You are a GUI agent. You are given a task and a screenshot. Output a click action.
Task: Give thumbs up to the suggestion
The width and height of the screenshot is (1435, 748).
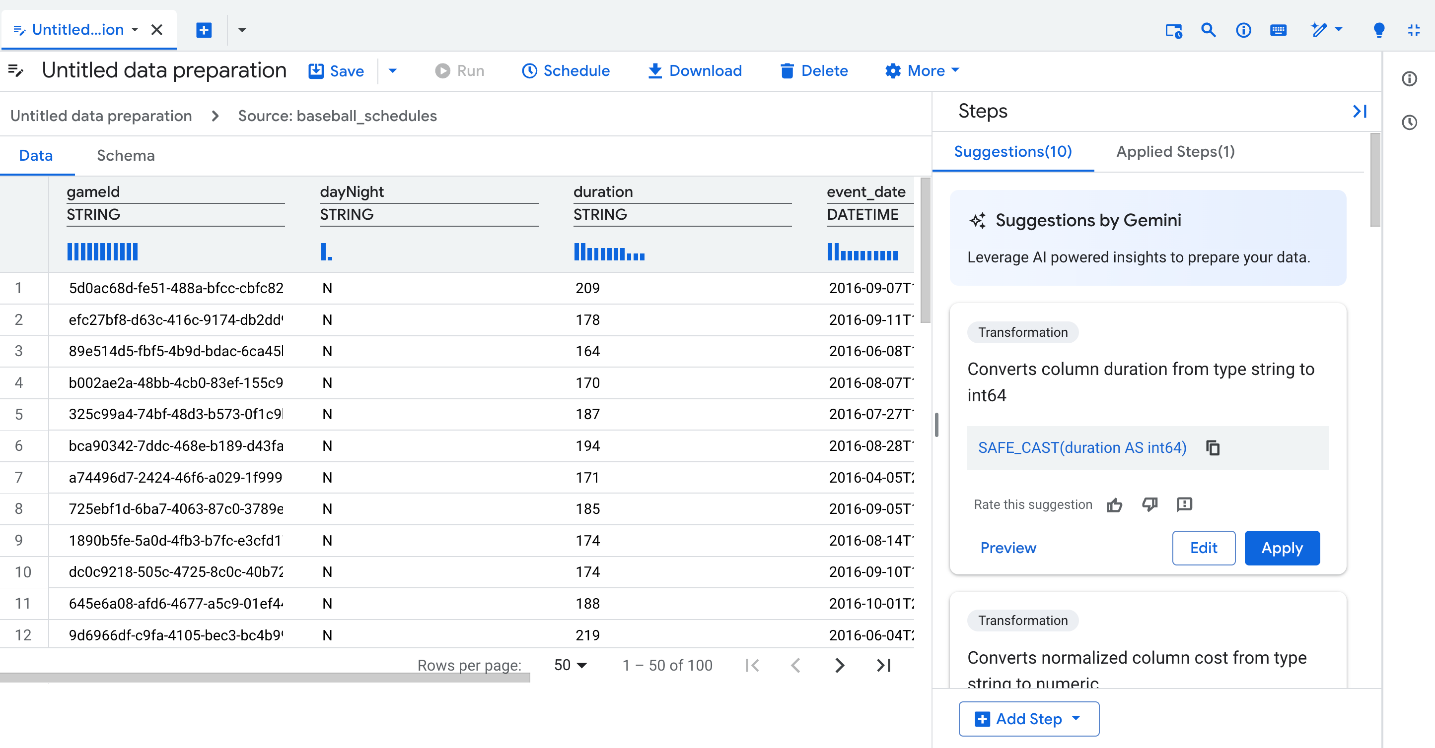click(1114, 505)
